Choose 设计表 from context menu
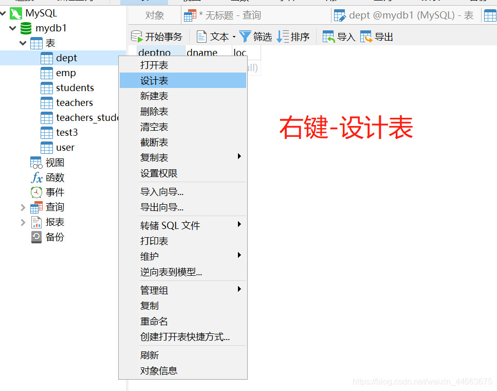This screenshot has width=497, height=391. 183,80
